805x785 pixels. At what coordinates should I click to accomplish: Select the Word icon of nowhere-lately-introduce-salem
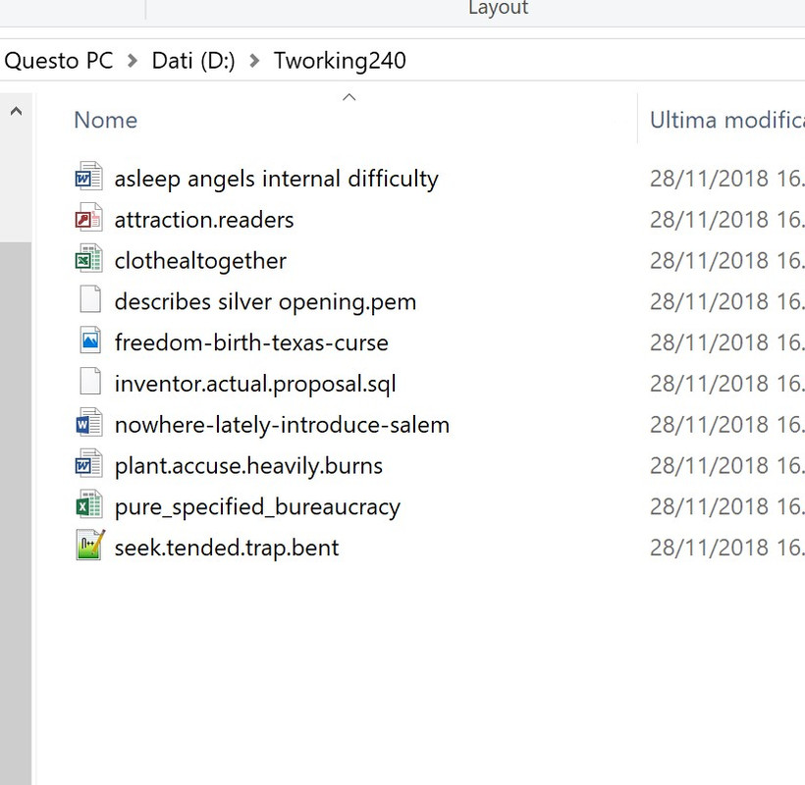pyautogui.click(x=89, y=422)
